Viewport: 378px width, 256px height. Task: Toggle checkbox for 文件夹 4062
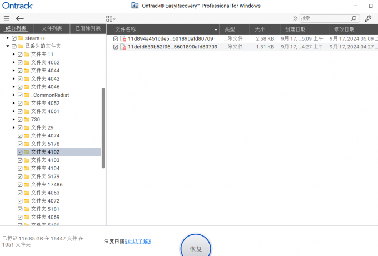coord(20,62)
